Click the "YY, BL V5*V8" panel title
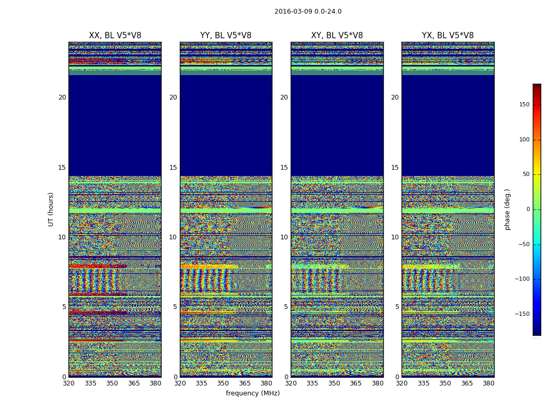Screen dimensions: 549x419 pyautogui.click(x=226, y=36)
